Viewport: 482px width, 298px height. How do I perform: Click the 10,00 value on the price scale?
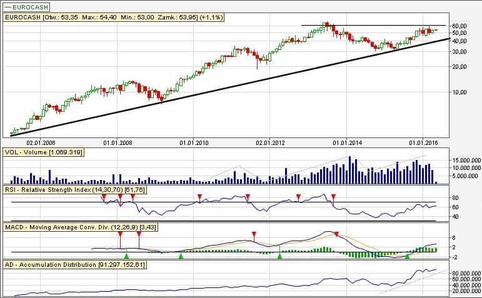click(x=460, y=92)
